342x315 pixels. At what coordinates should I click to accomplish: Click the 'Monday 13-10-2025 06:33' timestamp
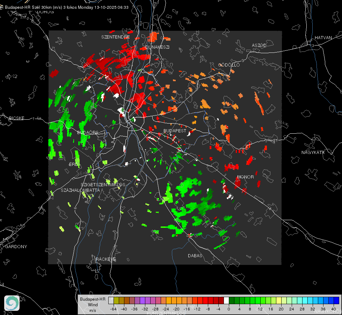coord(103,7)
